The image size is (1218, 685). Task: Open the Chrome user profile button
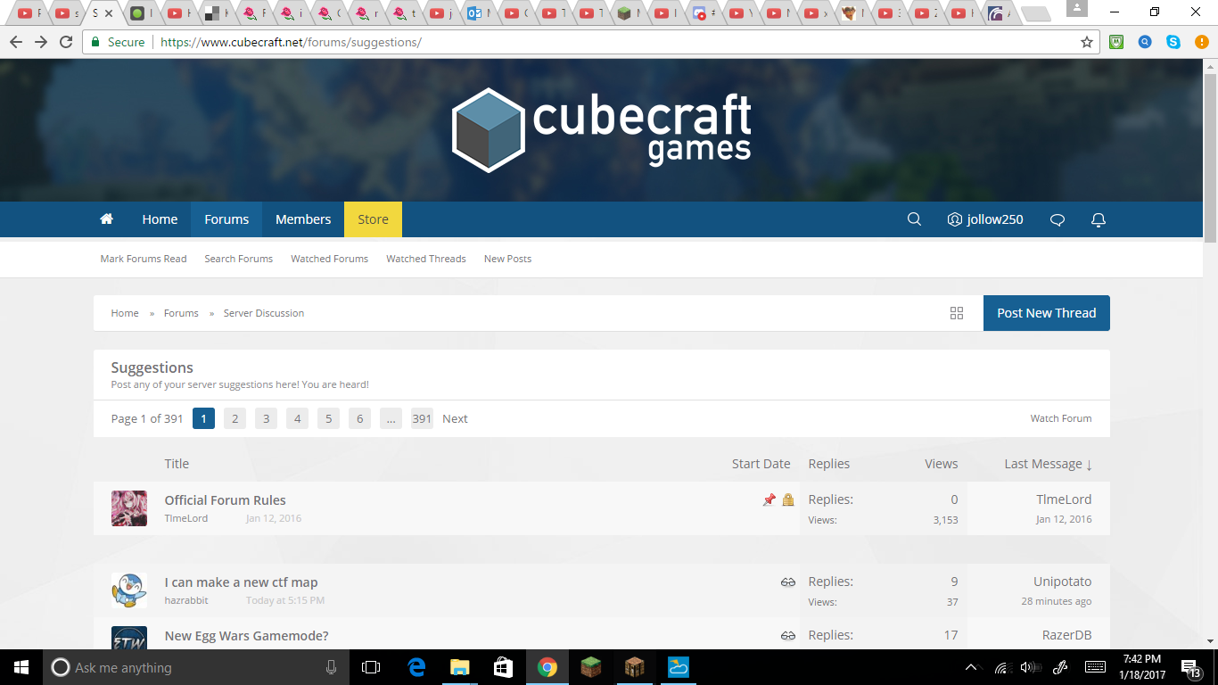tap(1077, 8)
